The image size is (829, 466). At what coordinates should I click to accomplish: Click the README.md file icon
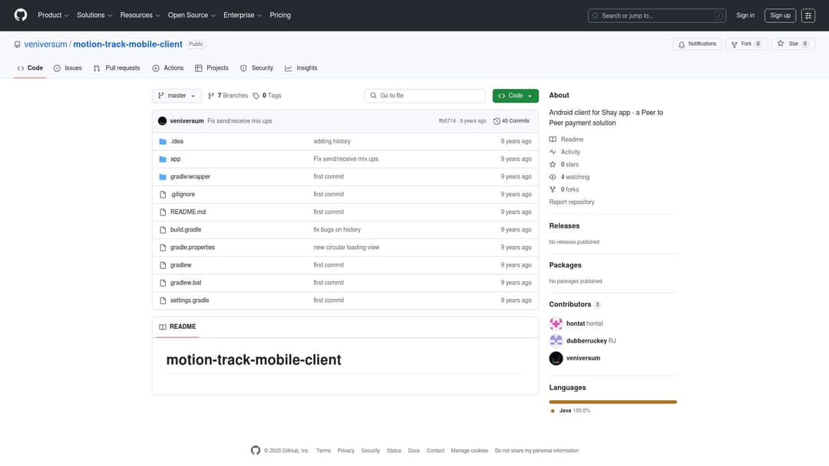[163, 212]
